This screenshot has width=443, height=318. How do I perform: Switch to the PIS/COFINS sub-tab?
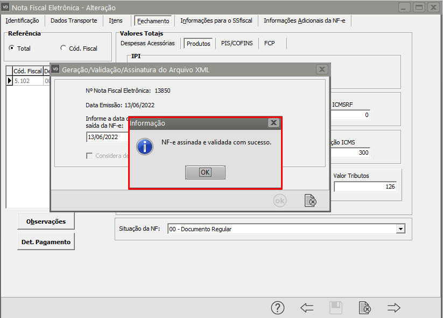point(237,43)
